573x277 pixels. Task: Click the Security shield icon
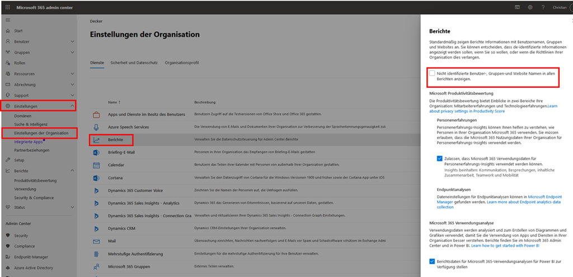click(x=8, y=236)
